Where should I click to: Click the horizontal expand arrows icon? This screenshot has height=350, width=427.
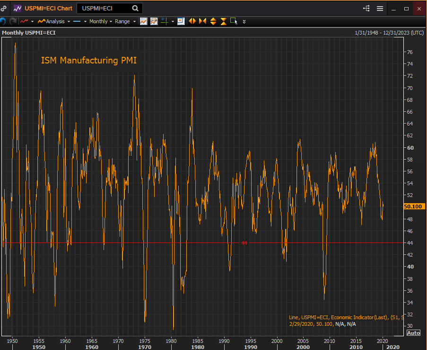(x=192, y=21)
